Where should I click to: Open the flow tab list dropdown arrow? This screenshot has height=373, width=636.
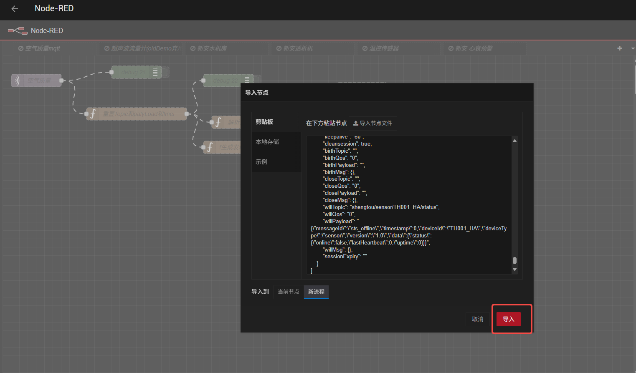(x=632, y=48)
